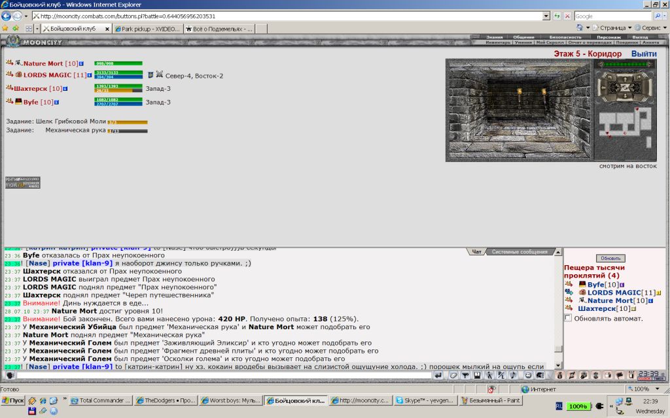Open the Quick Tabs grid icon
Image resolution: width=670 pixels, height=418 pixels.
click(29, 29)
